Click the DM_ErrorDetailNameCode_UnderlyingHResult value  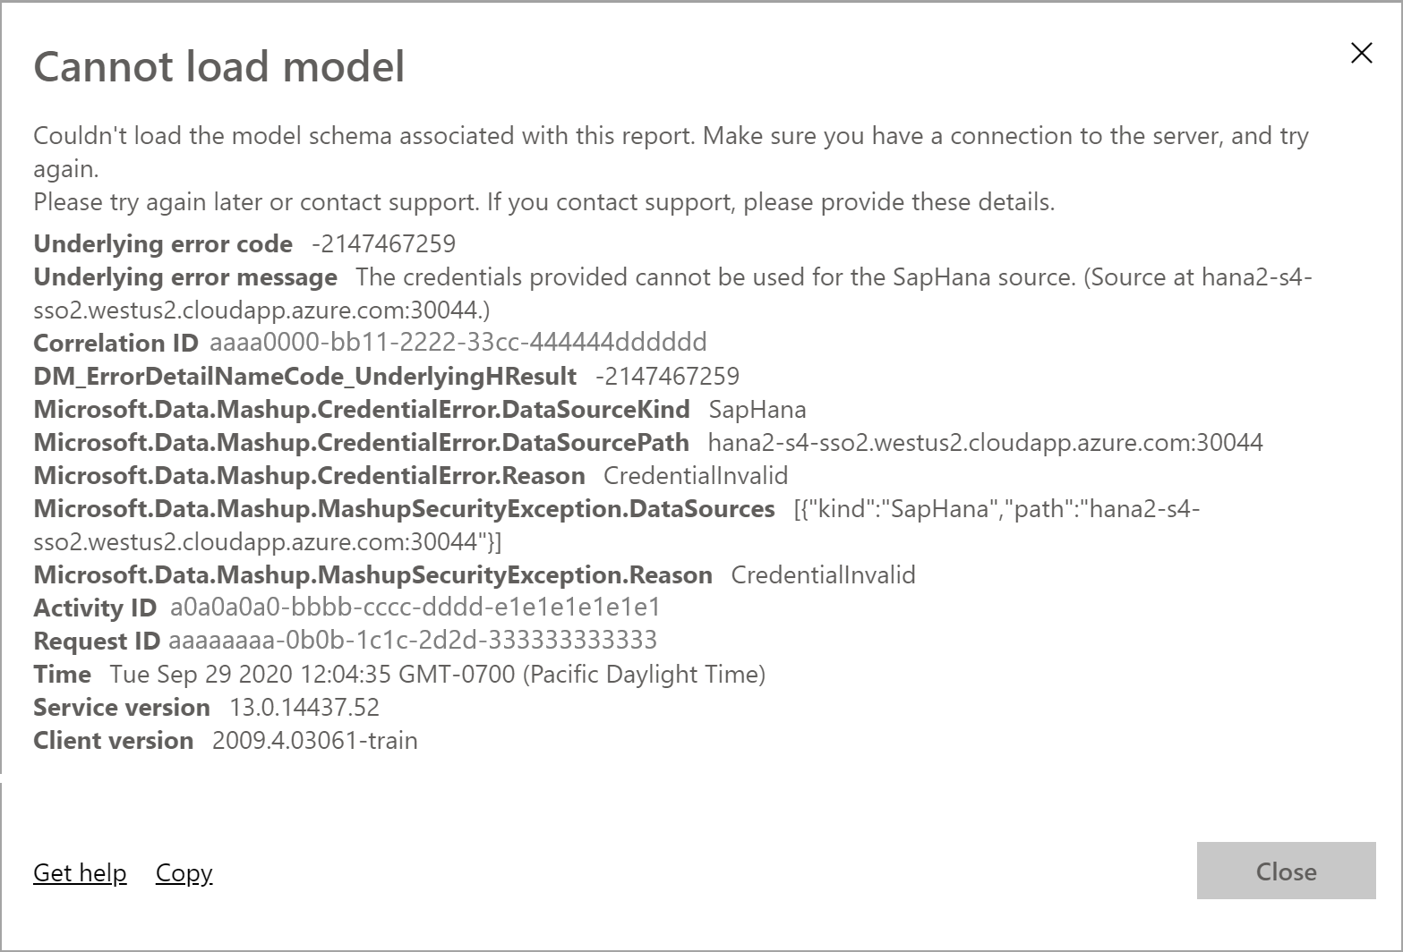(x=667, y=376)
